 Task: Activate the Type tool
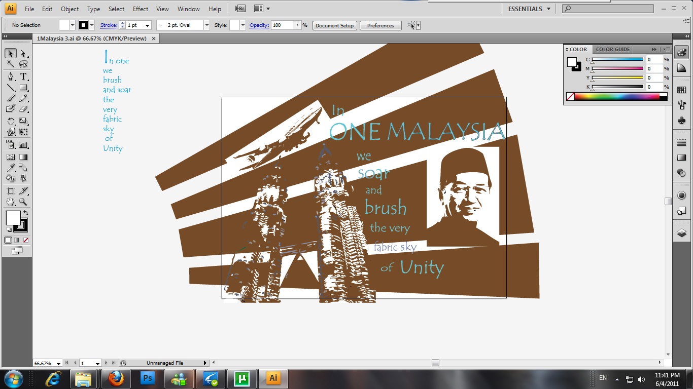tap(23, 76)
